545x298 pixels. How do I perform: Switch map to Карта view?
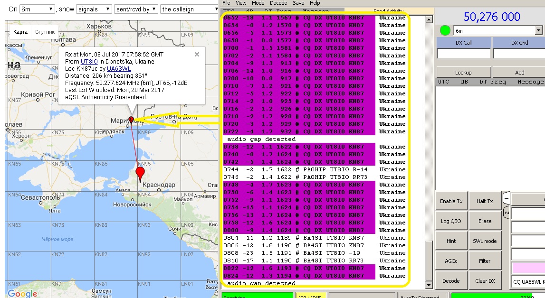pyautogui.click(x=20, y=32)
